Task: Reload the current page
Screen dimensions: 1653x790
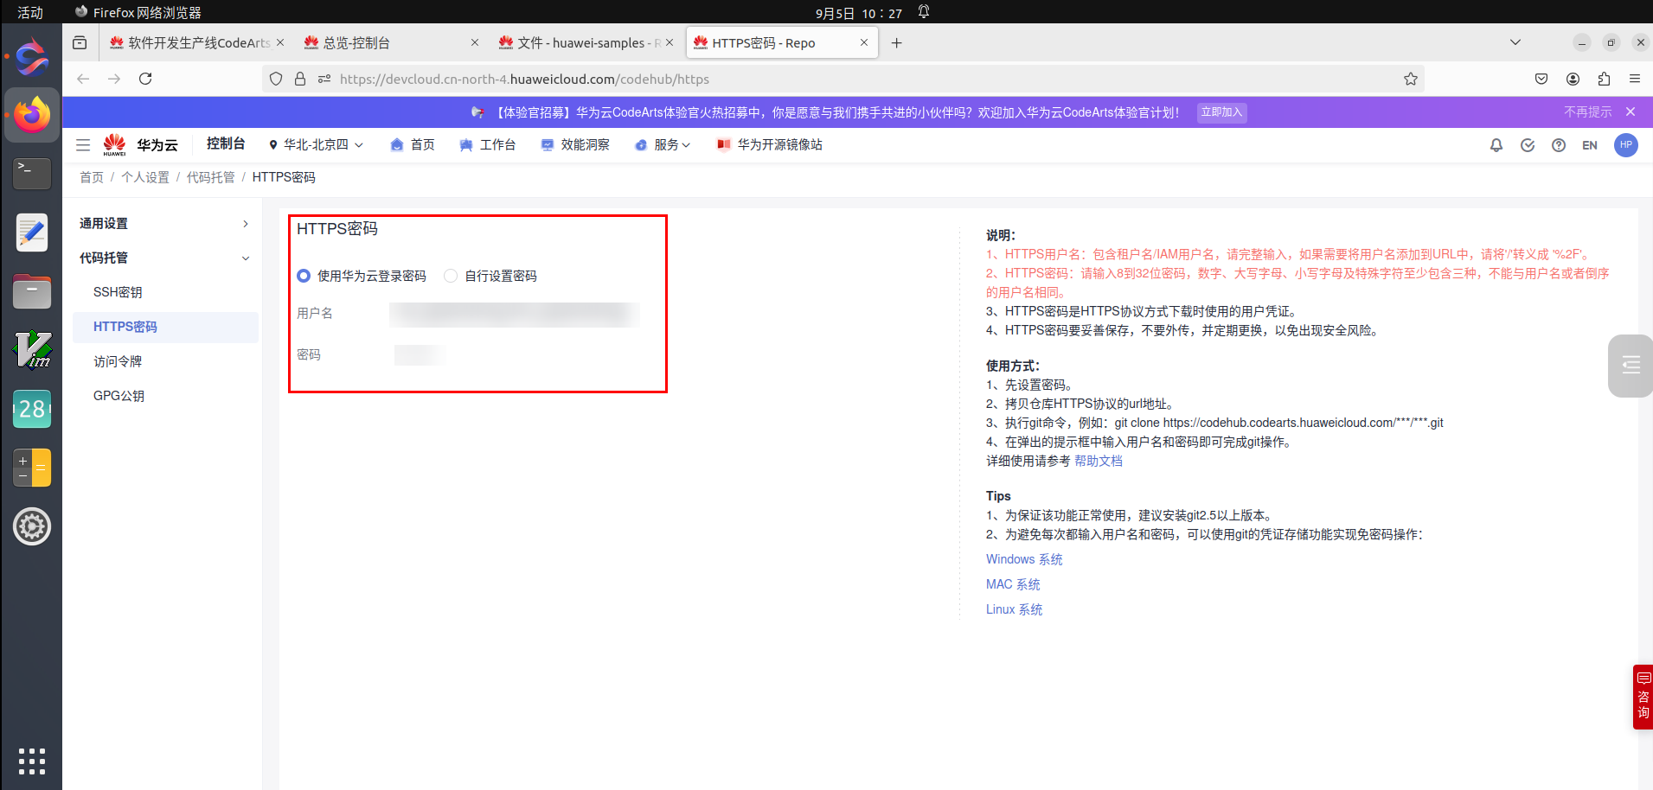Action: tap(145, 79)
